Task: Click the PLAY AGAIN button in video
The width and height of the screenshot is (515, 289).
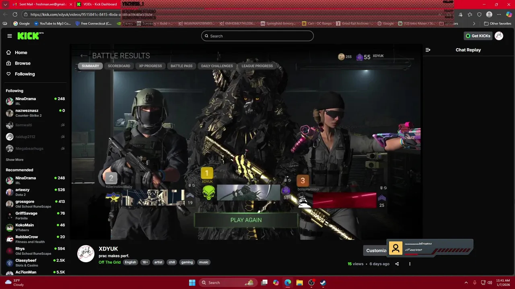Action: [x=246, y=220]
